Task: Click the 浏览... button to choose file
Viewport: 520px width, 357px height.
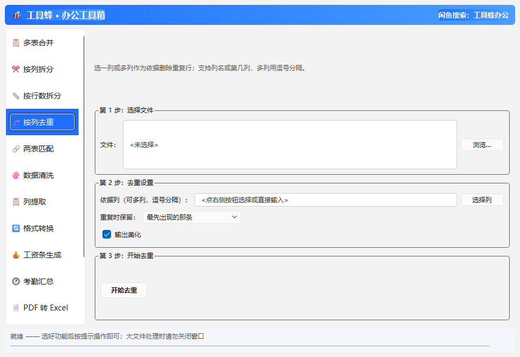Action: [x=482, y=145]
